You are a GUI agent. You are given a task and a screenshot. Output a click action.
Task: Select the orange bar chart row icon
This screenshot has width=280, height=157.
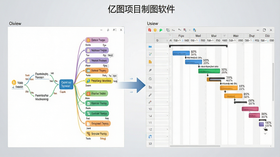(150, 62)
